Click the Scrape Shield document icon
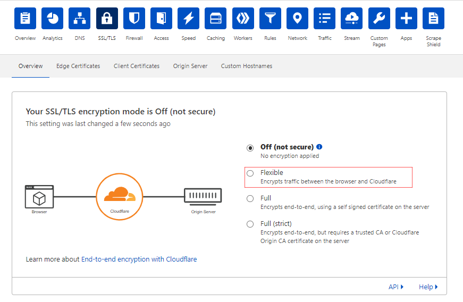The image size is (463, 302). (433, 19)
